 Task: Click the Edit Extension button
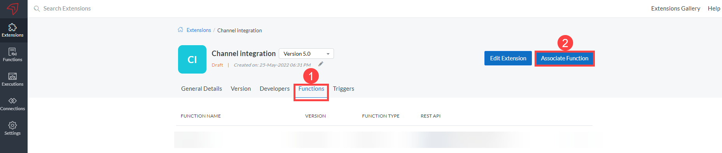tap(508, 58)
